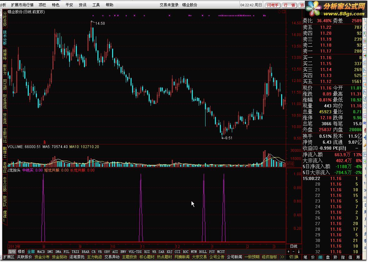
Task: Click the 2013年 timeline label
Action: point(14,246)
